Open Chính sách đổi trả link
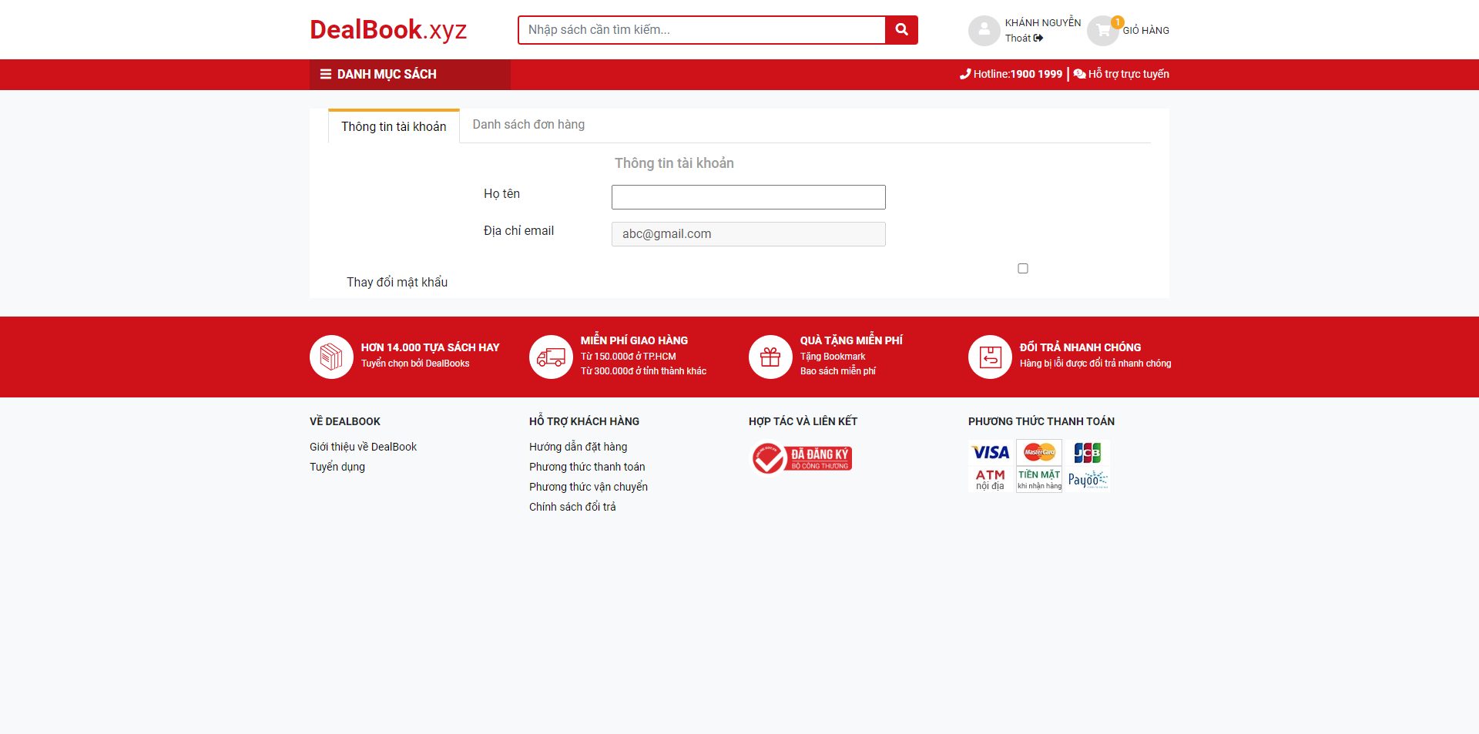The height and width of the screenshot is (734, 1479). click(x=572, y=507)
